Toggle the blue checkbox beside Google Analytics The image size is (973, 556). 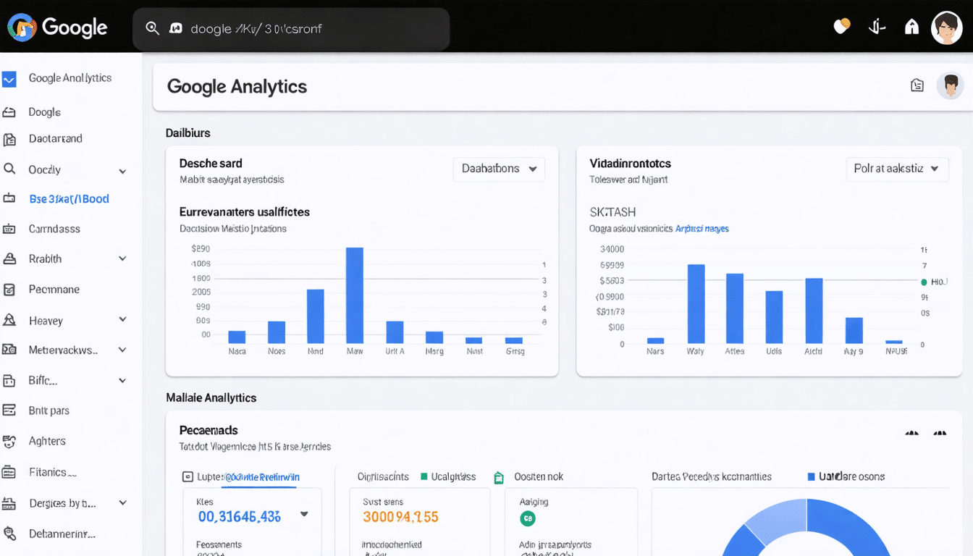point(9,79)
